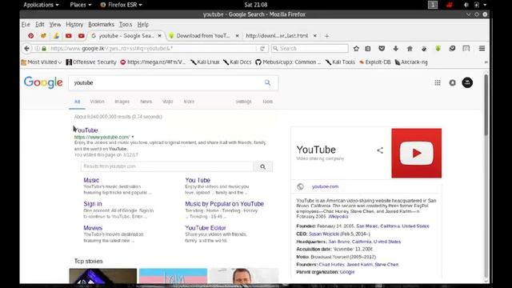Click the green video downloader toolbar icon

point(438,48)
